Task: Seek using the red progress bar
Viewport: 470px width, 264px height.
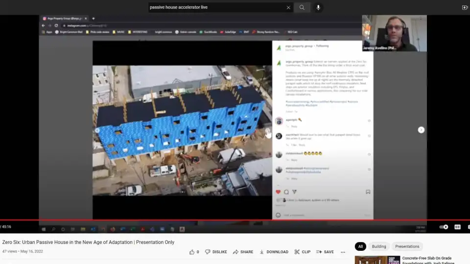Action: coord(235,220)
